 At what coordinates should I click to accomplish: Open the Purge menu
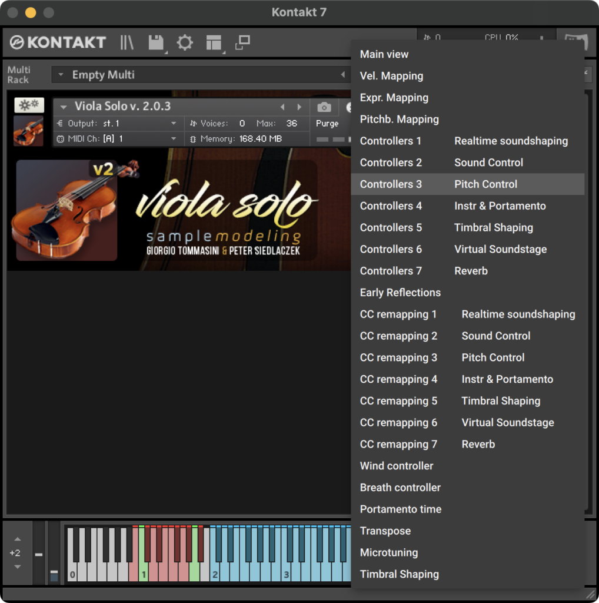[x=327, y=124]
